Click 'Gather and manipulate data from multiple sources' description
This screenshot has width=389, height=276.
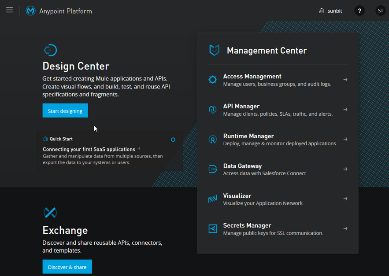click(x=103, y=159)
